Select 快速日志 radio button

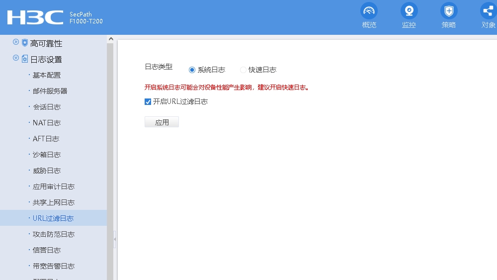click(243, 70)
